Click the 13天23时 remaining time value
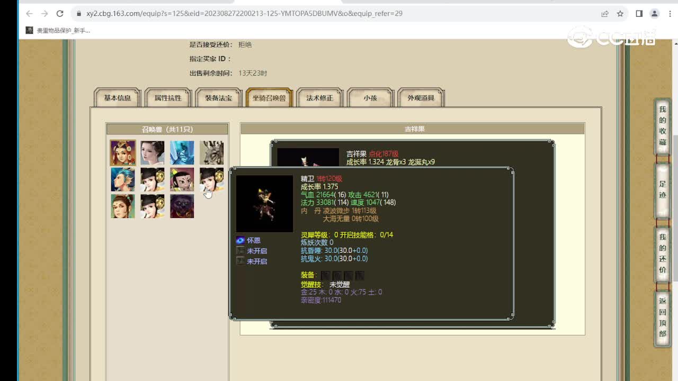The image size is (678, 381). [253, 74]
